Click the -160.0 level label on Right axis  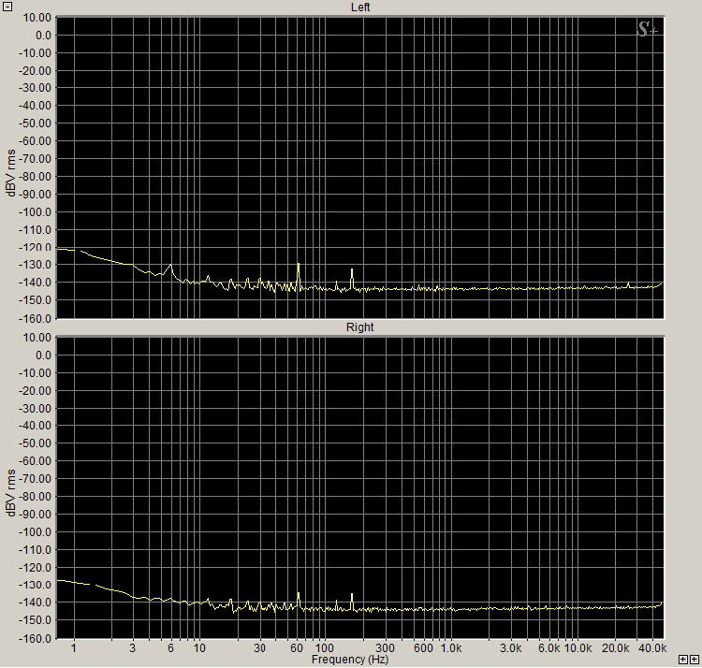coord(34,639)
